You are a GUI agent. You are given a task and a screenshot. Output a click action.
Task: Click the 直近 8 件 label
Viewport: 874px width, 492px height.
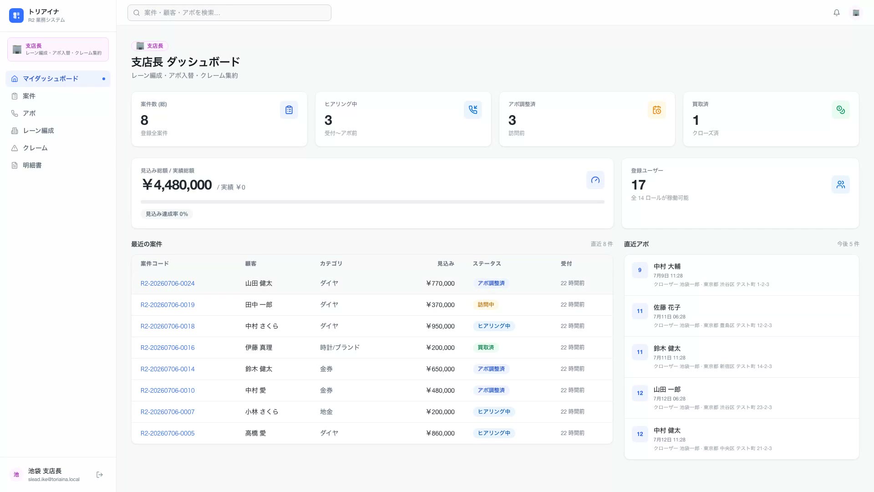coord(601,244)
